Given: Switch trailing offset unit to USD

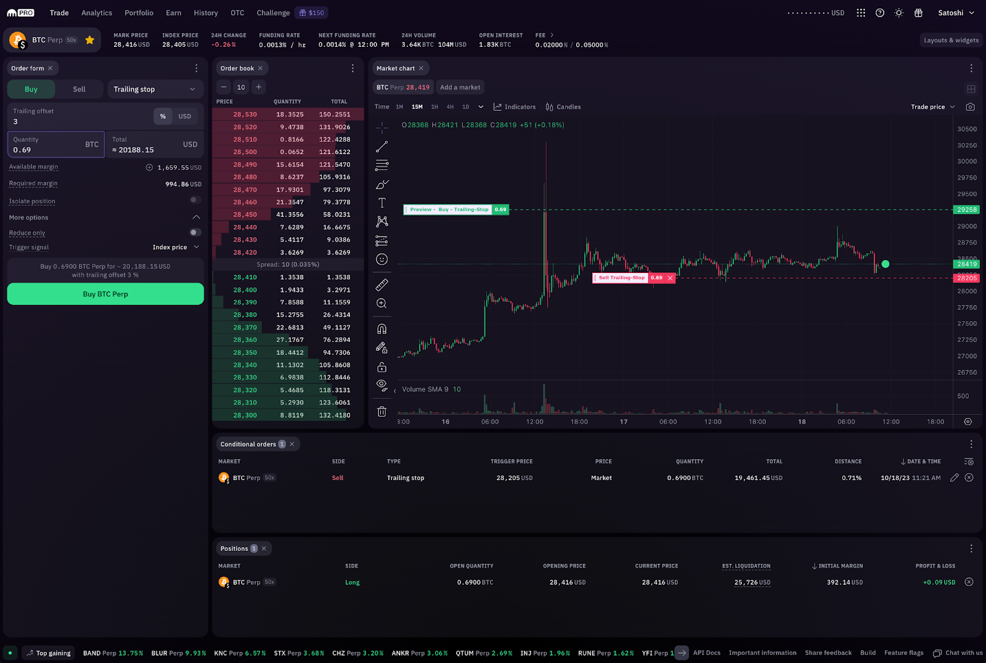Looking at the screenshot, I should click(185, 116).
